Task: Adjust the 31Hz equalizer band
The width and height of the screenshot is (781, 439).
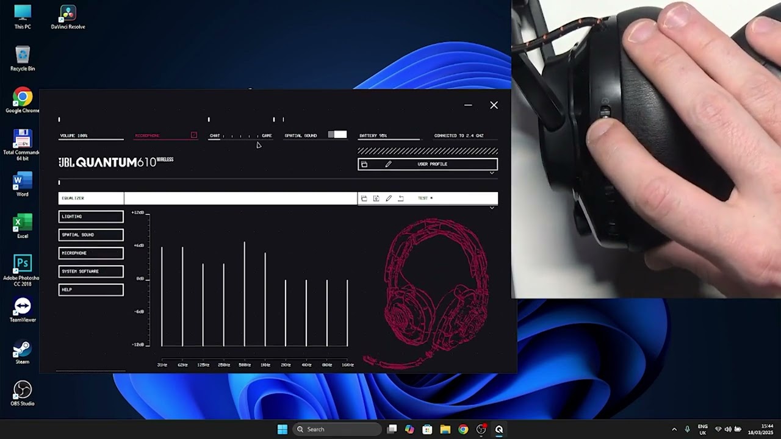Action: (x=162, y=297)
